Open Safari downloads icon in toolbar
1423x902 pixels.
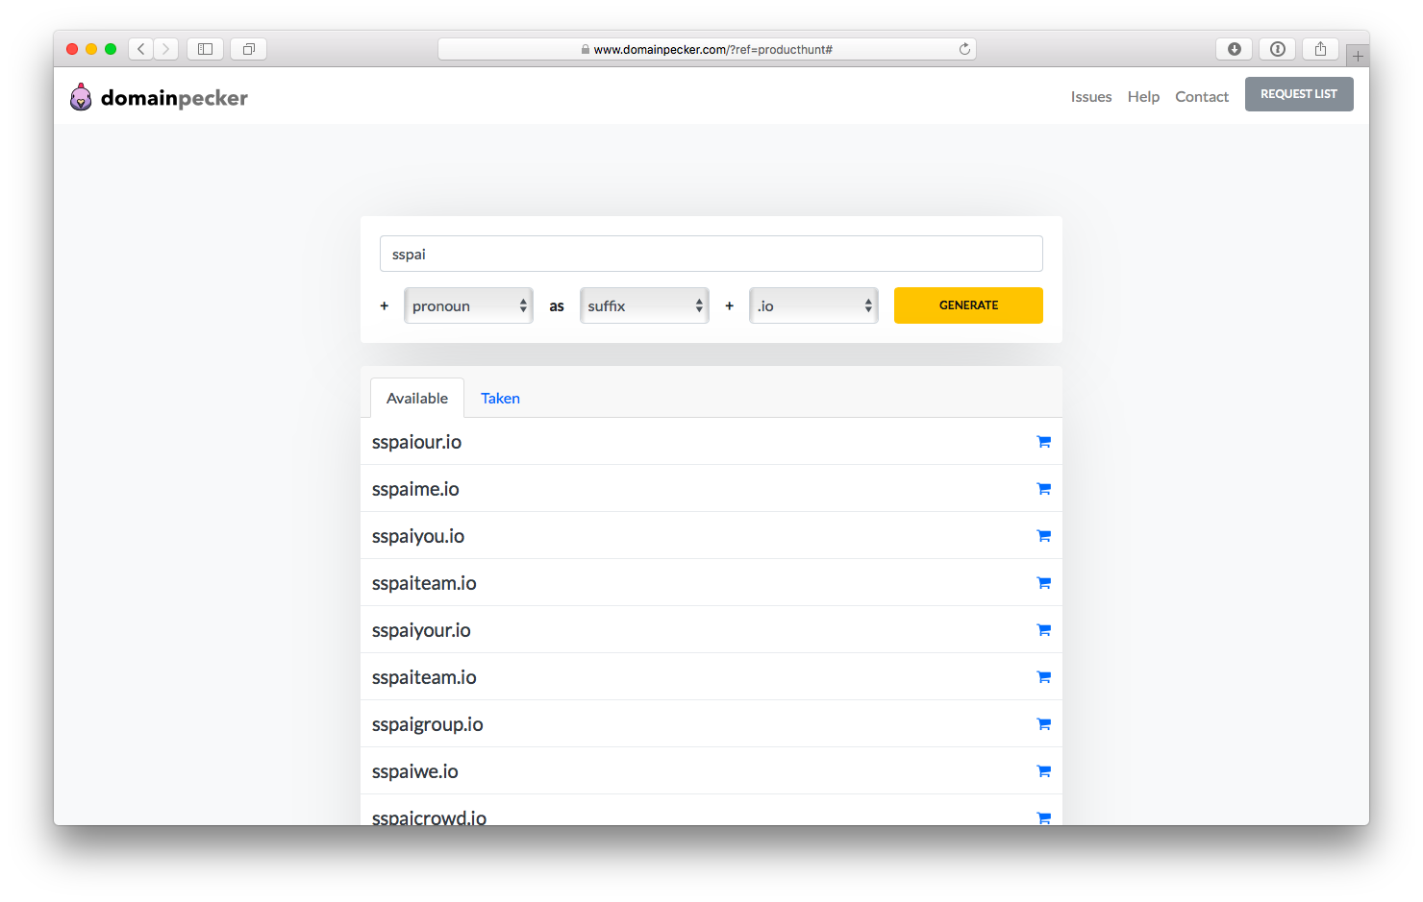point(1234,49)
